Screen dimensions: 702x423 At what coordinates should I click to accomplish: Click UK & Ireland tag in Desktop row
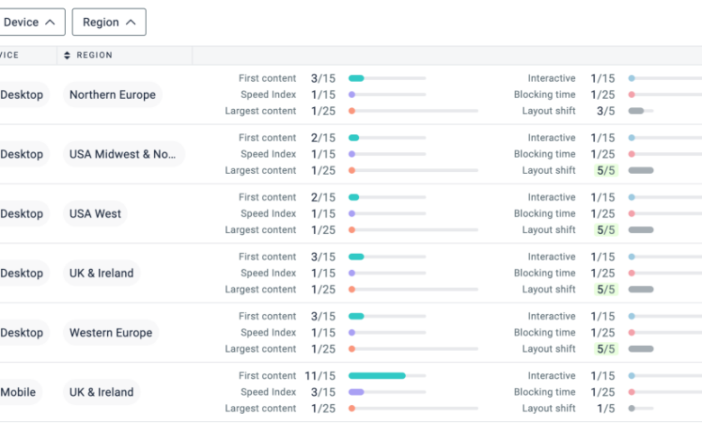click(x=101, y=273)
